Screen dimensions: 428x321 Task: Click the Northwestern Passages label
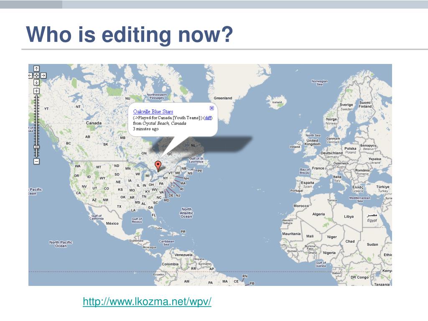click(157, 96)
